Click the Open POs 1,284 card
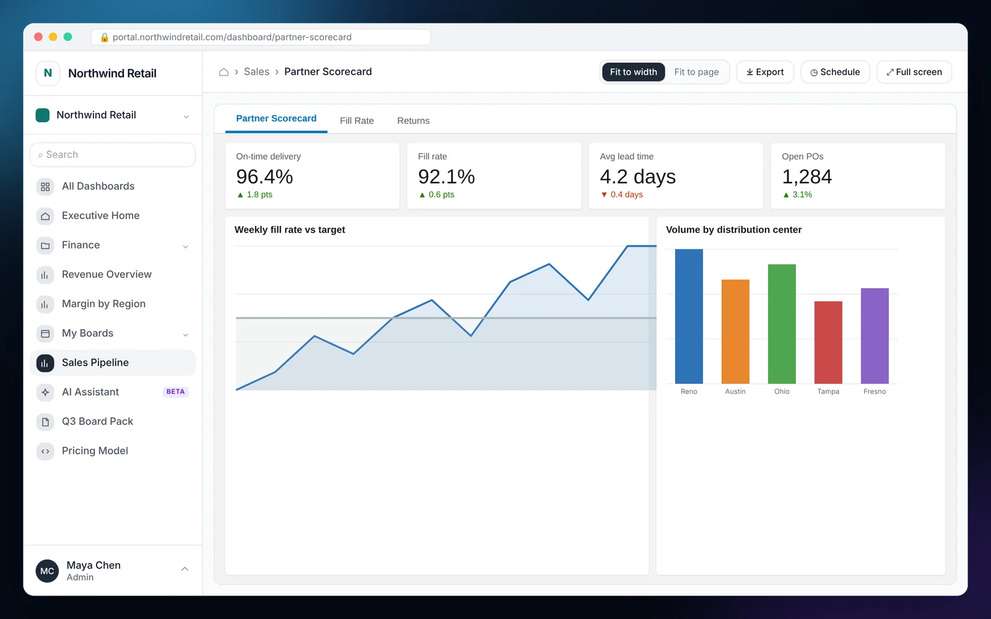 click(x=858, y=176)
